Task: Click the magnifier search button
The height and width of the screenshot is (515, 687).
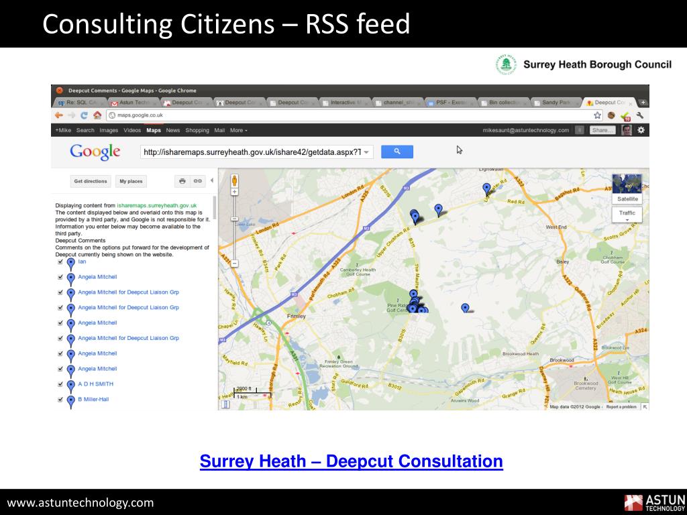Action: coord(397,152)
